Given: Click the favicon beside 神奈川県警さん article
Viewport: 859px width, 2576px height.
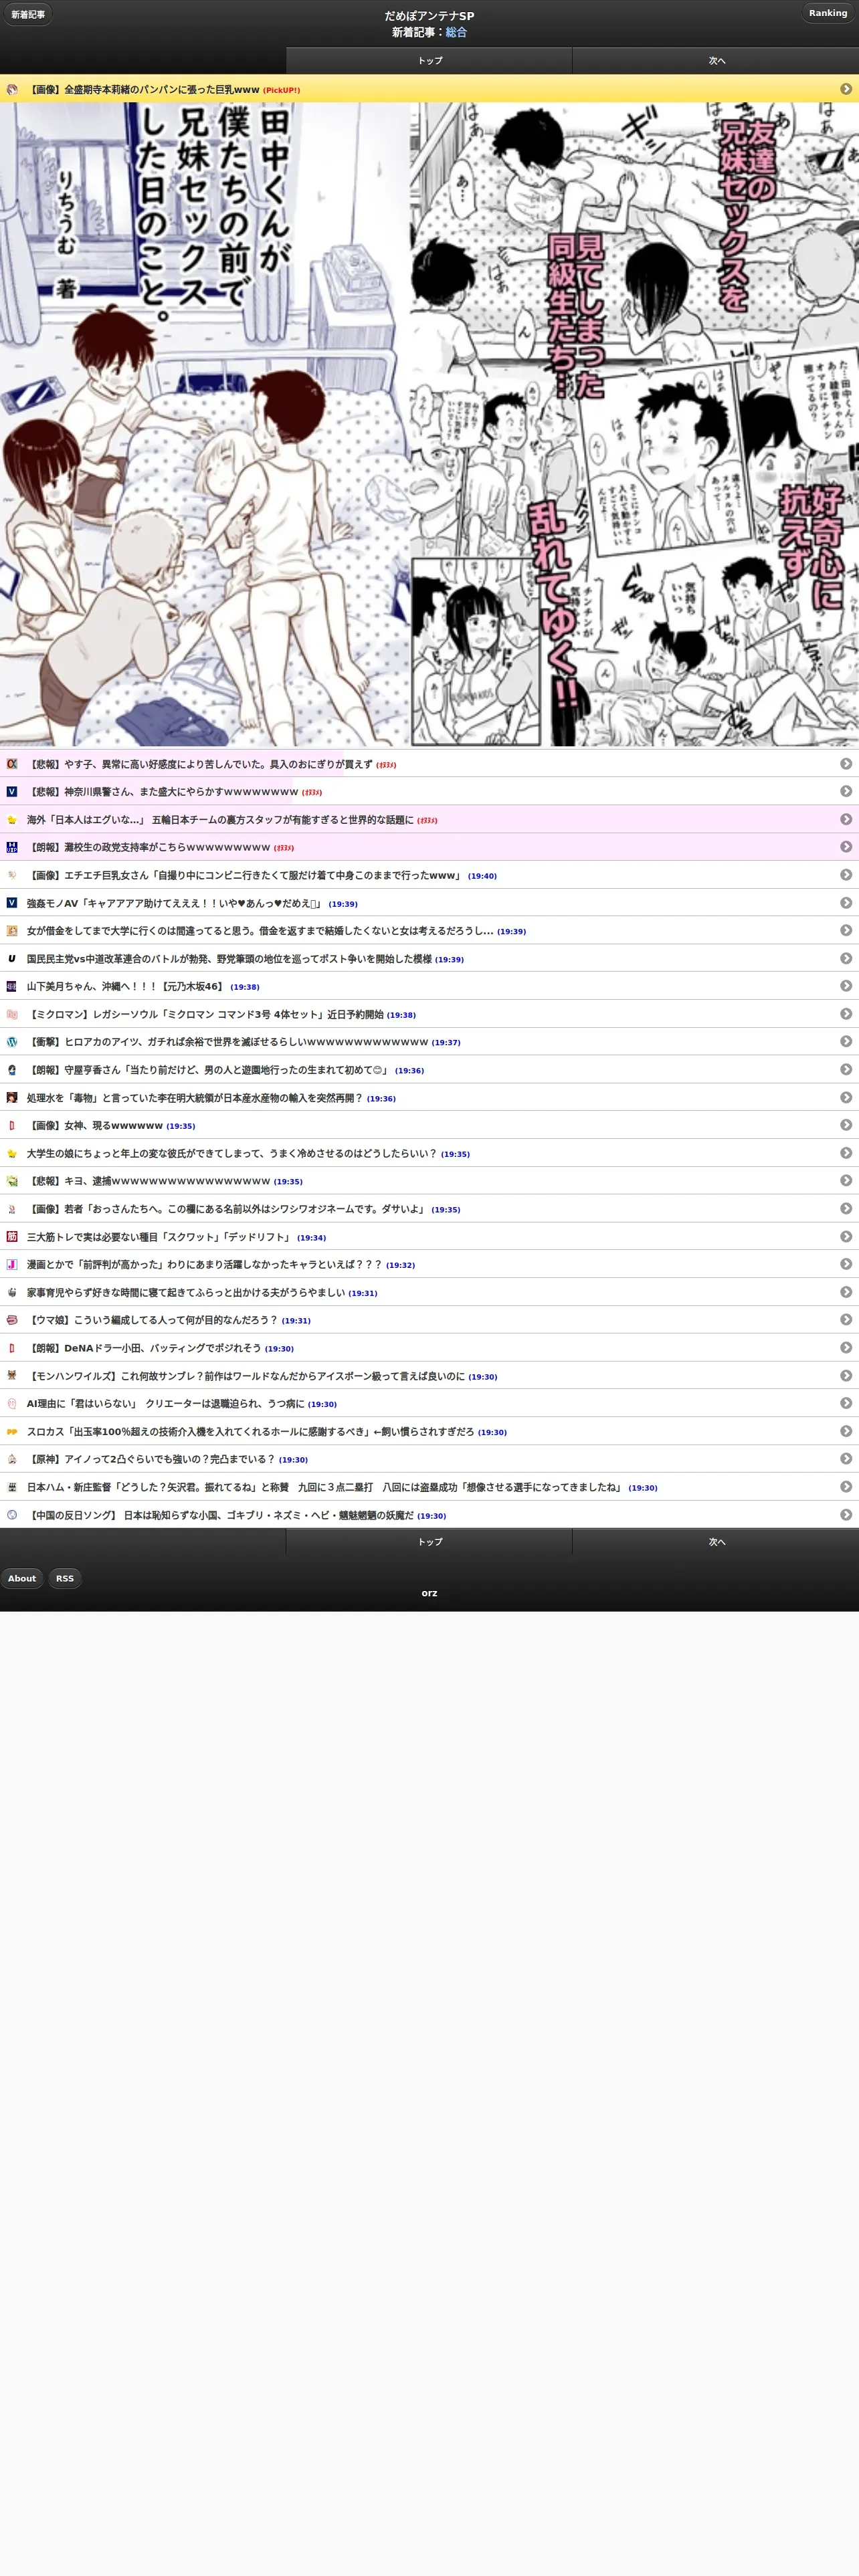Looking at the screenshot, I should point(12,791).
